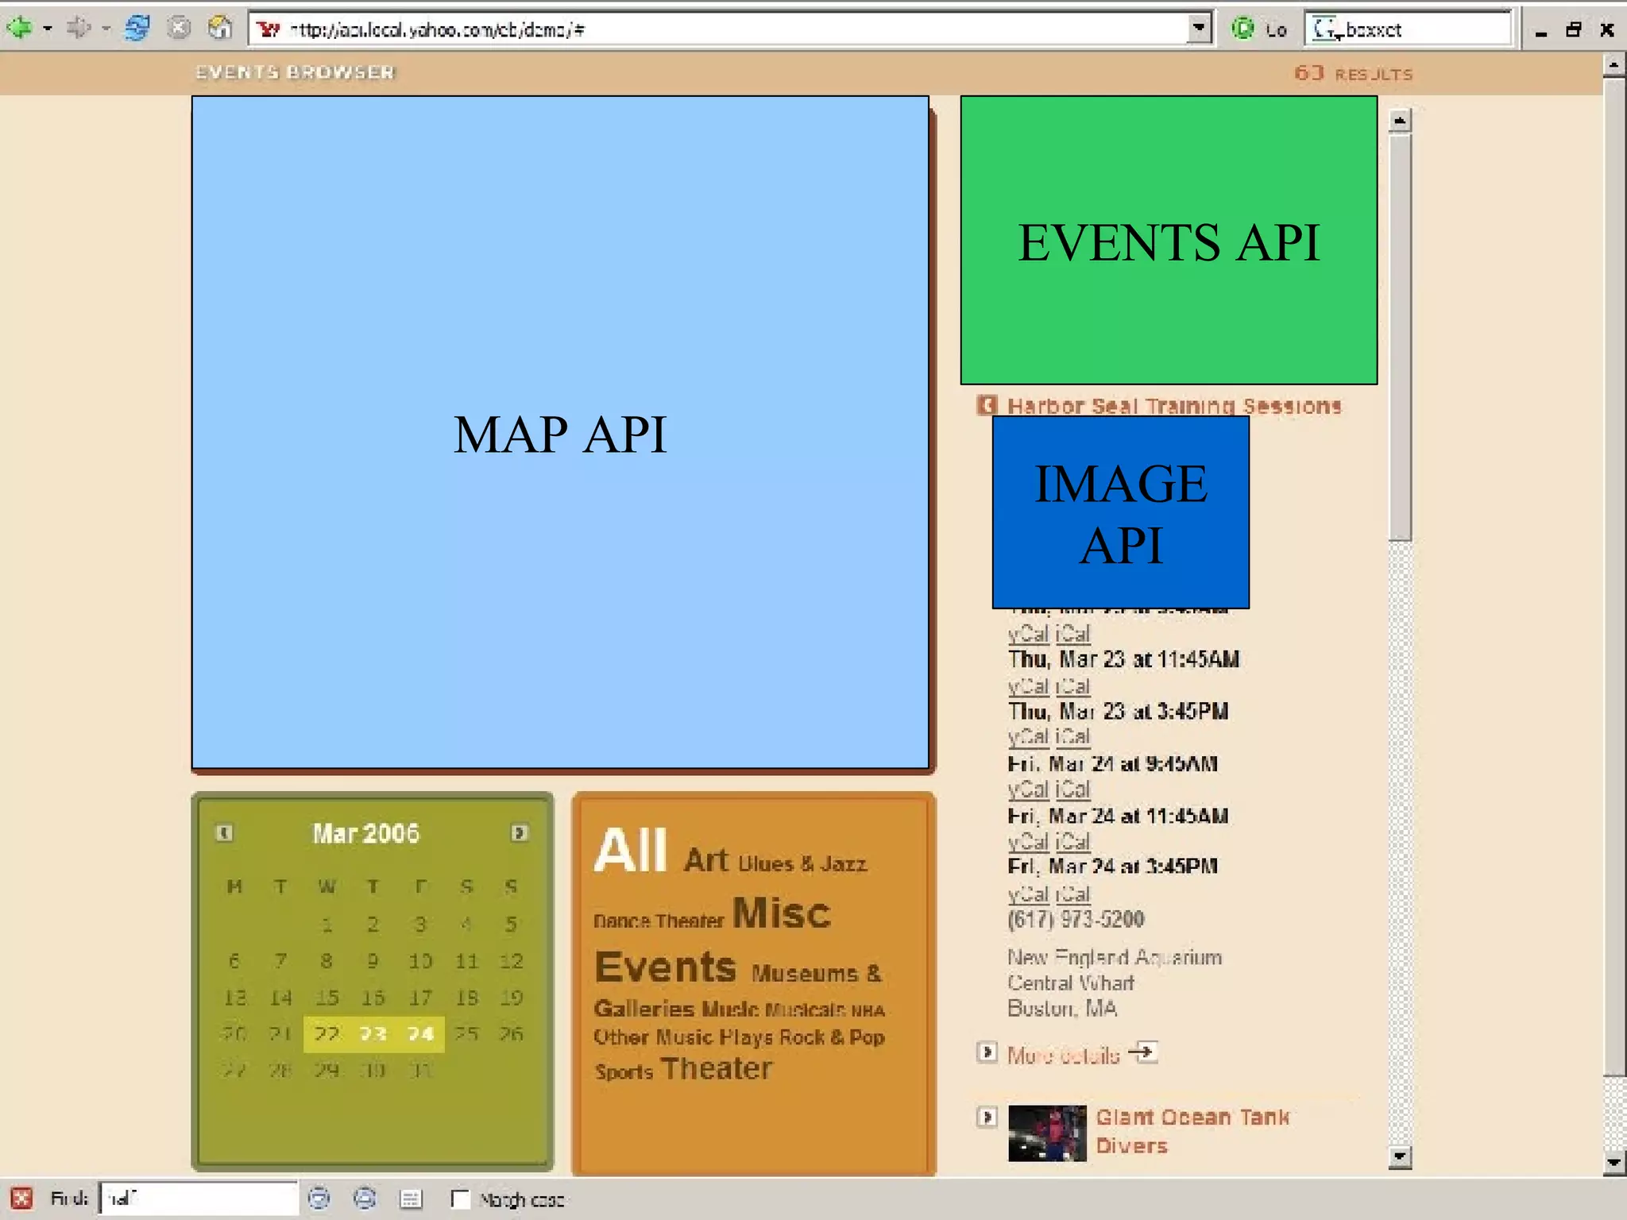The image size is (1627, 1220).
Task: Close the Find bar with red X
Action: point(21,1198)
